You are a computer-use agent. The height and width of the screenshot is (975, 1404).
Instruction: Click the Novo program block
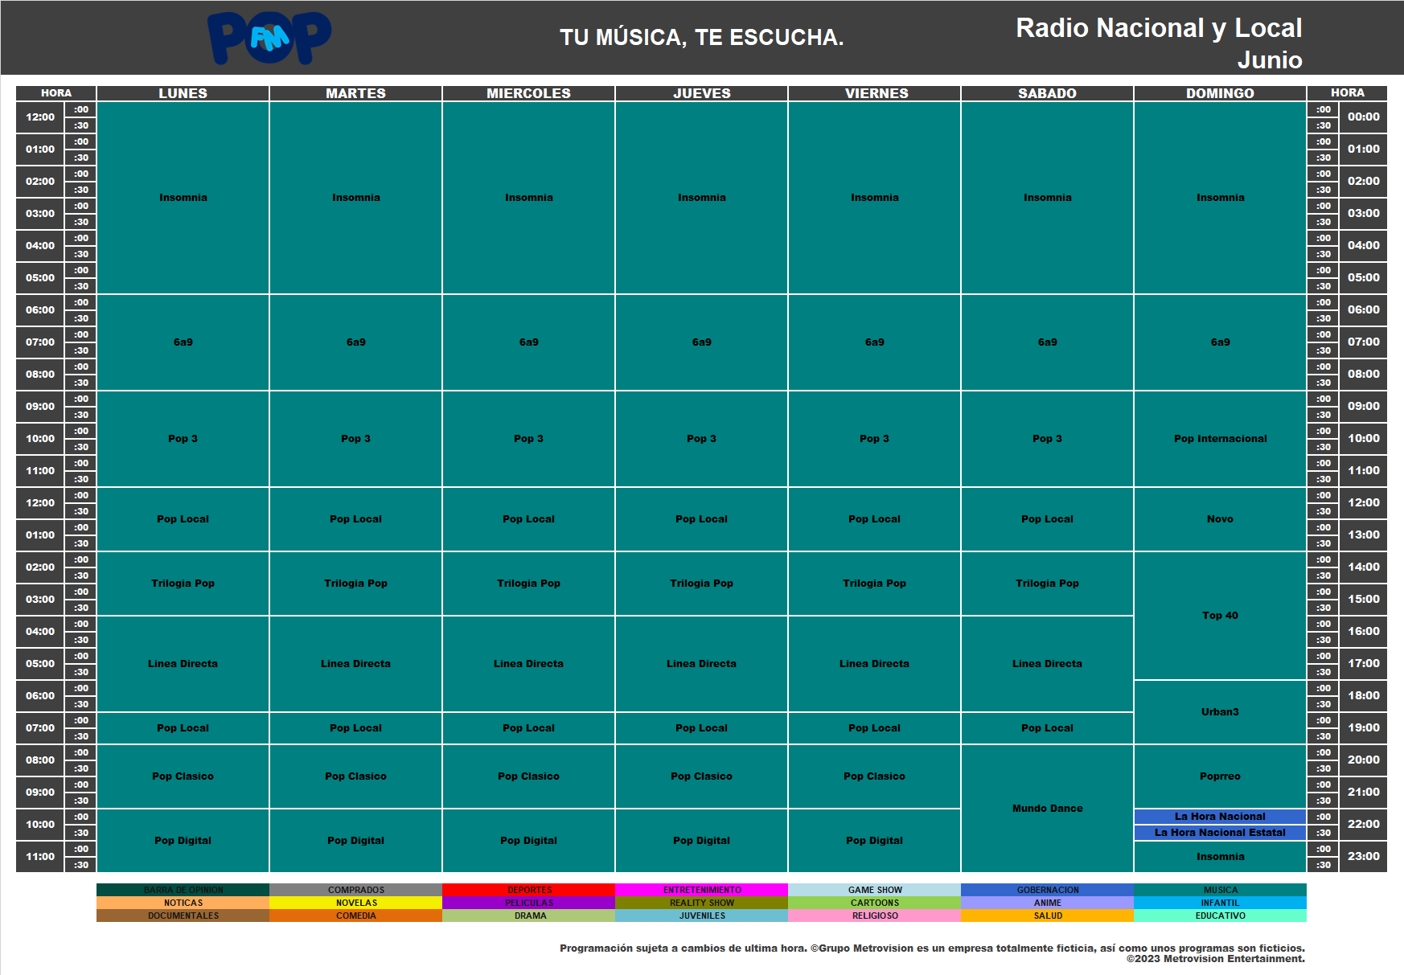coord(1220,519)
